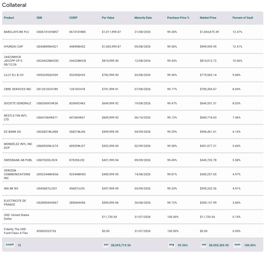
Task: Select par value $605,999.92
Action: coord(110,118)
